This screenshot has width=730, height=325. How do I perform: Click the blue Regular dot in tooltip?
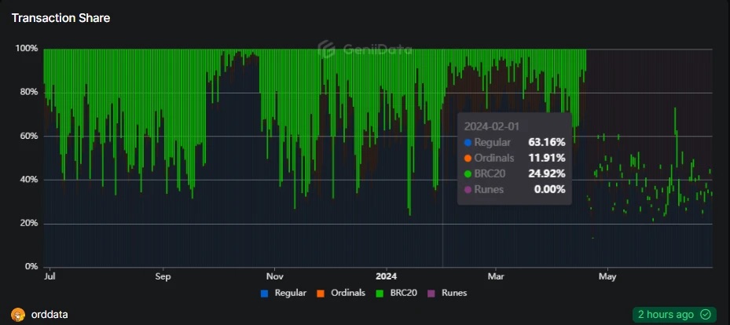pyautogui.click(x=468, y=143)
